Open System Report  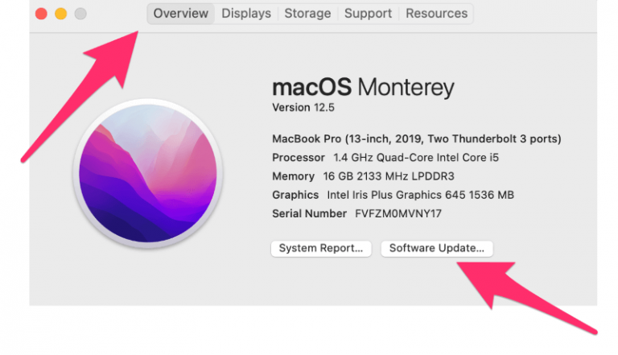pyautogui.click(x=322, y=249)
